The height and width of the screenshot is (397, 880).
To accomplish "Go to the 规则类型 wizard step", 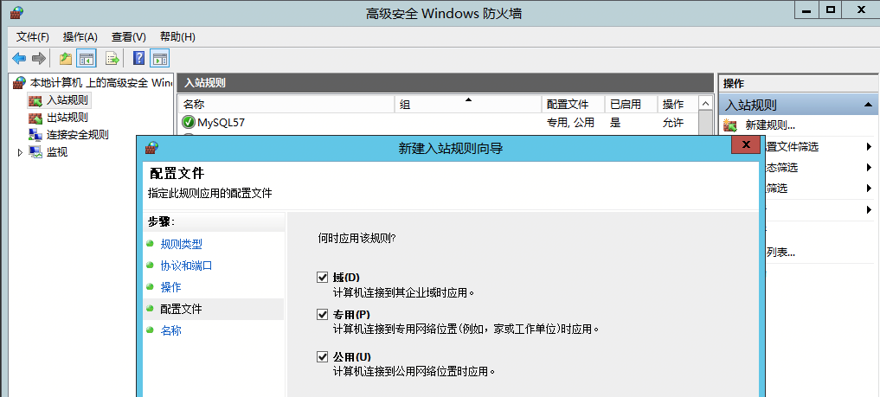I will (181, 244).
